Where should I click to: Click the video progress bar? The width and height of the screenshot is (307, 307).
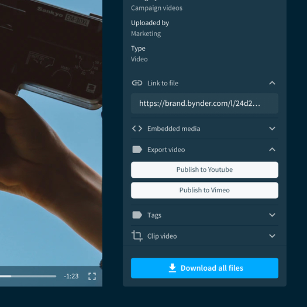28,276
